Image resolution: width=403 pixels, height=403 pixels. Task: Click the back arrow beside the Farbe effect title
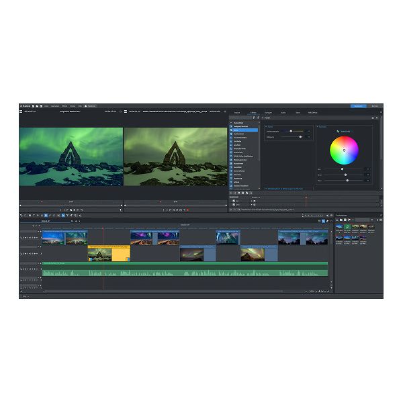pyautogui.click(x=263, y=118)
